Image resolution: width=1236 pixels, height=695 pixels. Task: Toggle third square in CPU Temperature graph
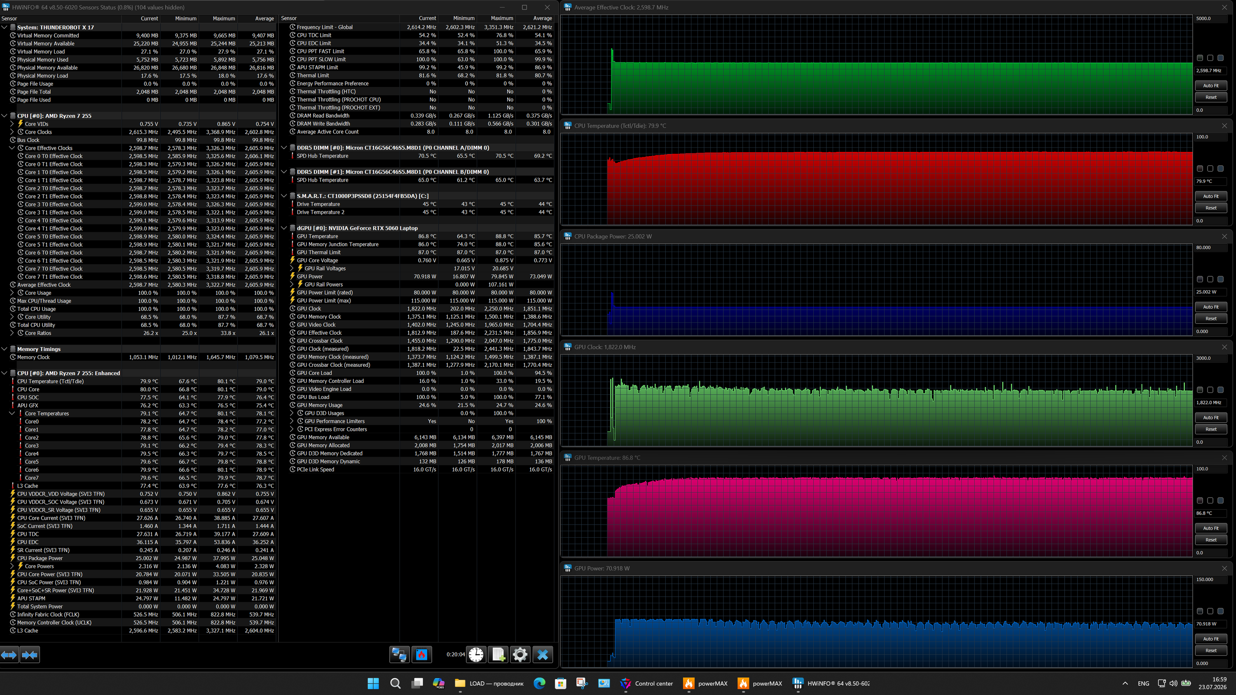point(1220,169)
